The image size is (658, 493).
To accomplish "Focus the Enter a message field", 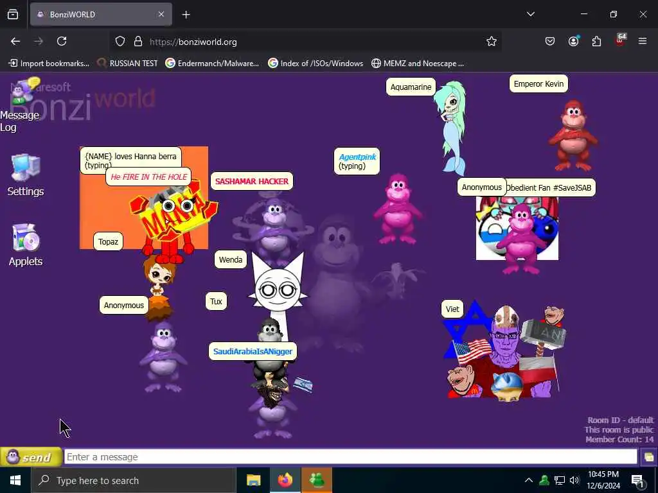I will point(350,456).
